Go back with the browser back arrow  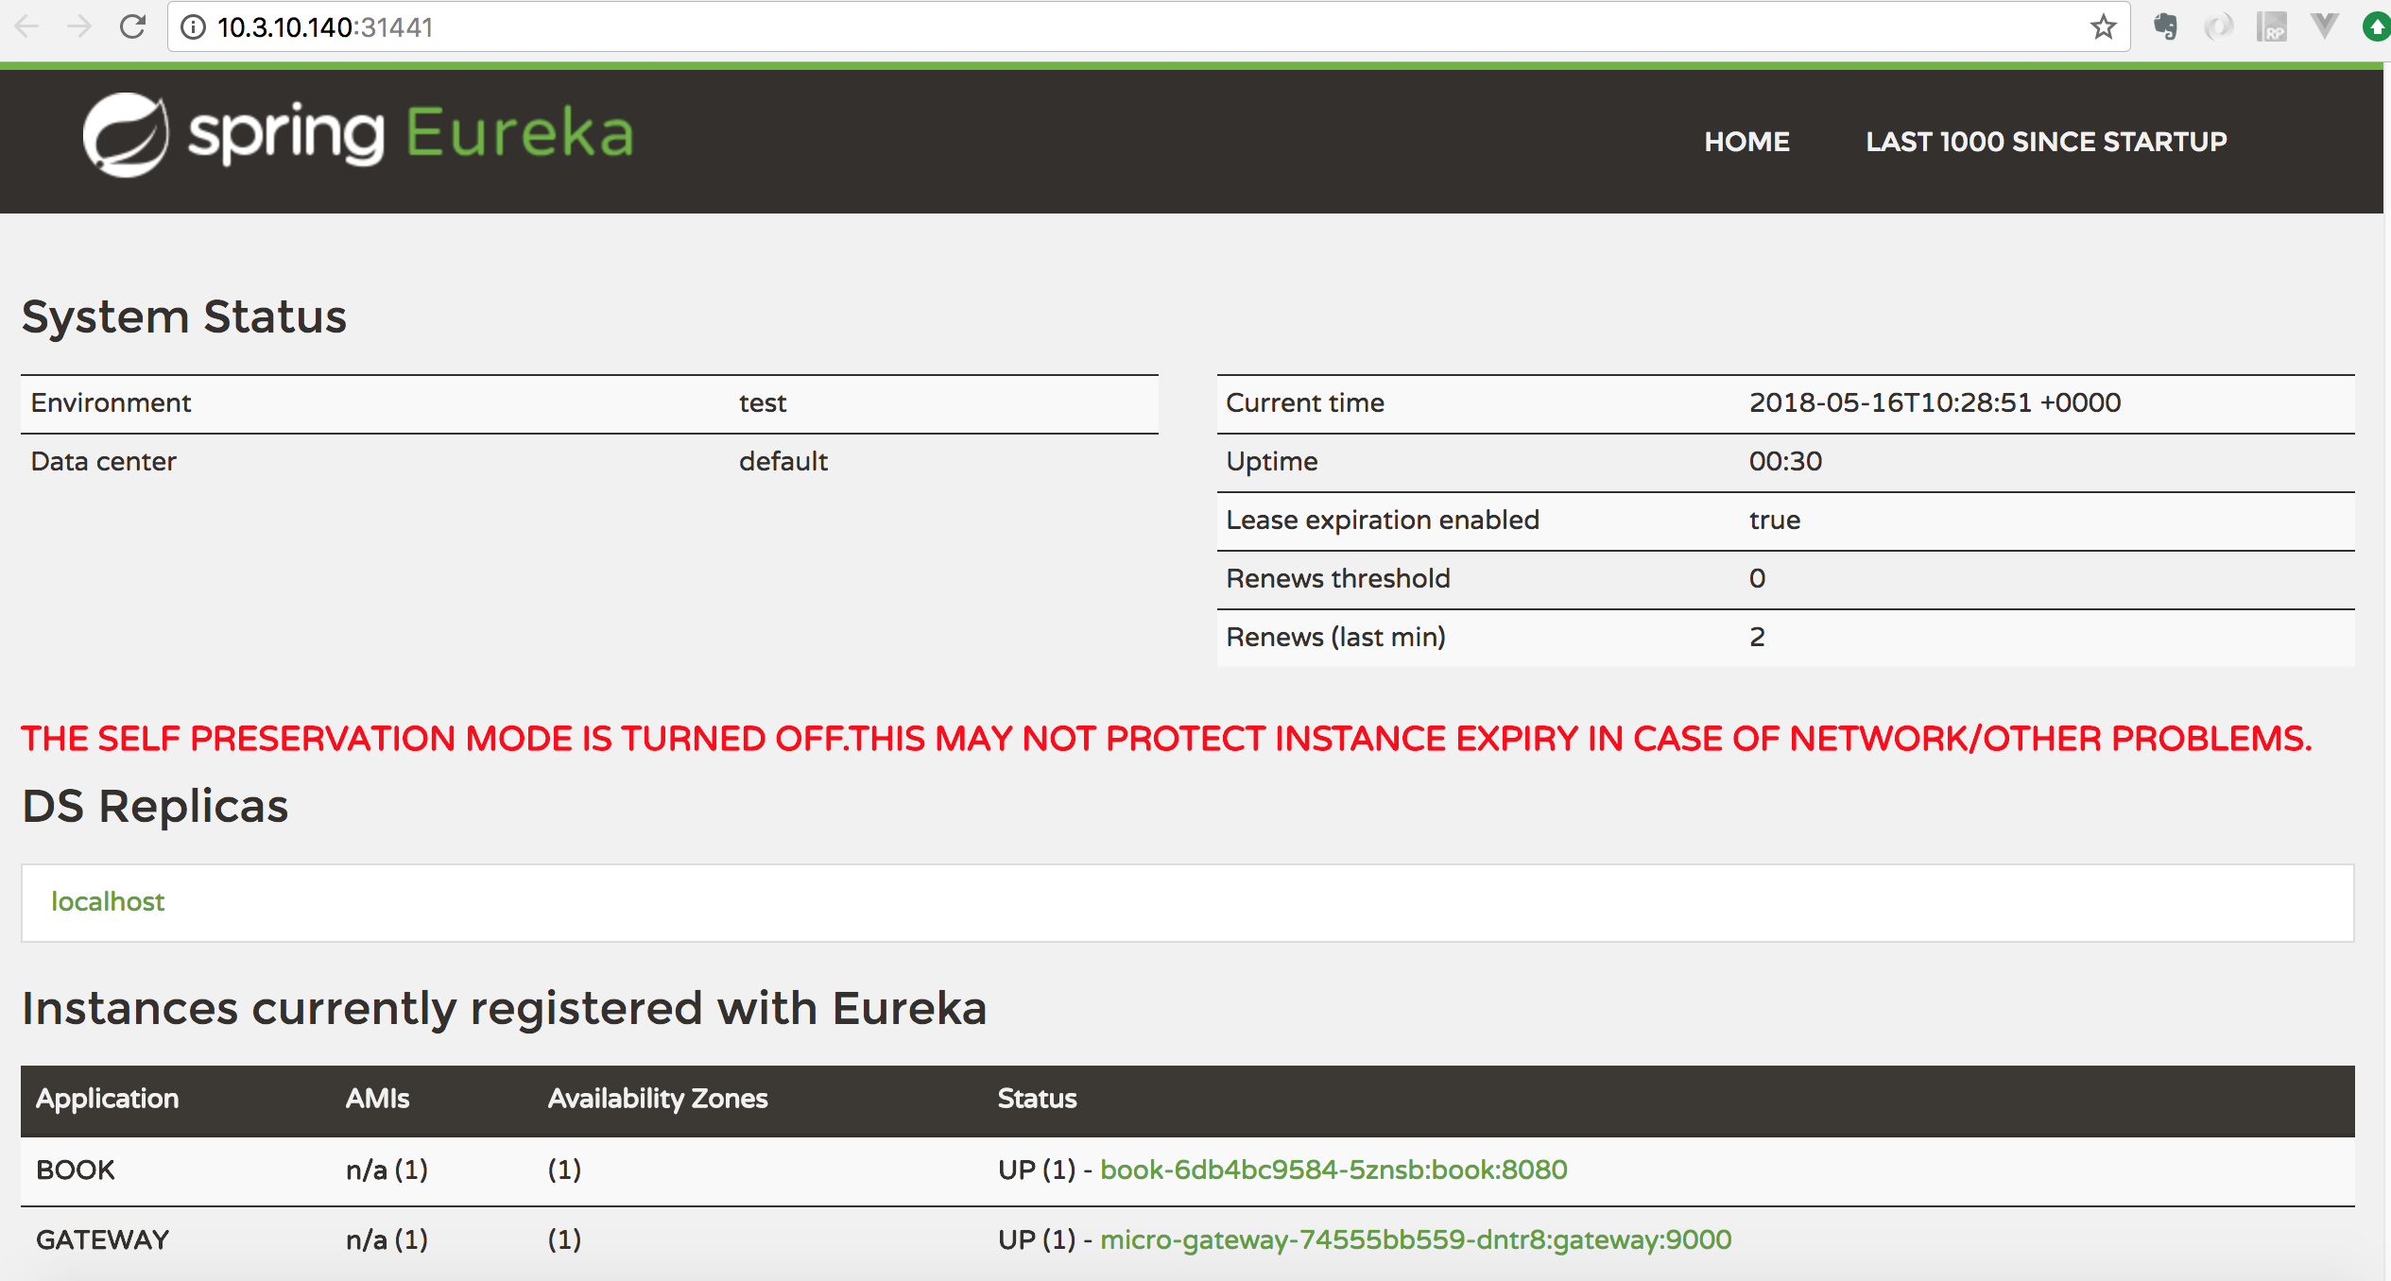27,26
